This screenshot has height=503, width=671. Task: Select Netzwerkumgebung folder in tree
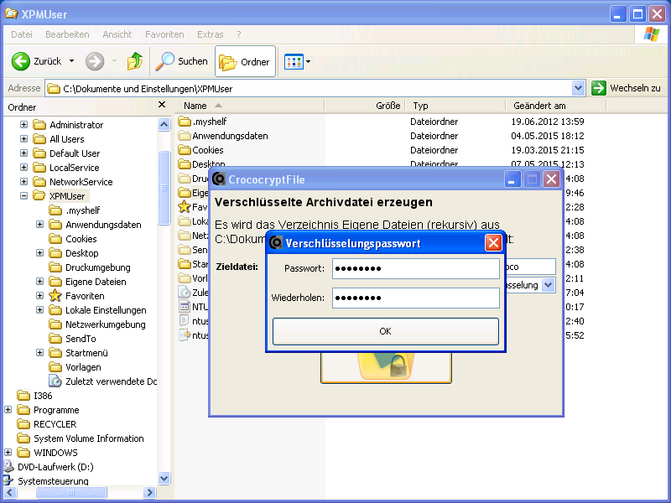click(96, 324)
